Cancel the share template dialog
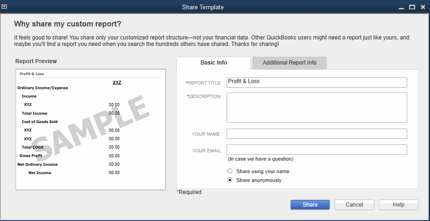430x221 pixels. pyautogui.click(x=354, y=205)
